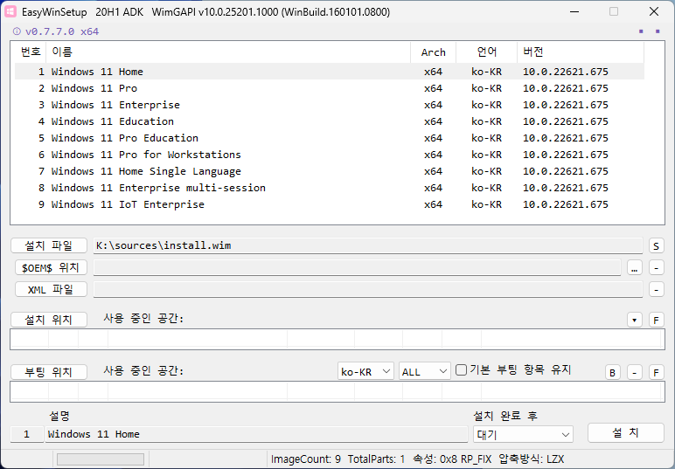Screen dimensions: 675x469
Task: Select Windows 11 Enterprise multi-session row
Action: (x=330, y=188)
